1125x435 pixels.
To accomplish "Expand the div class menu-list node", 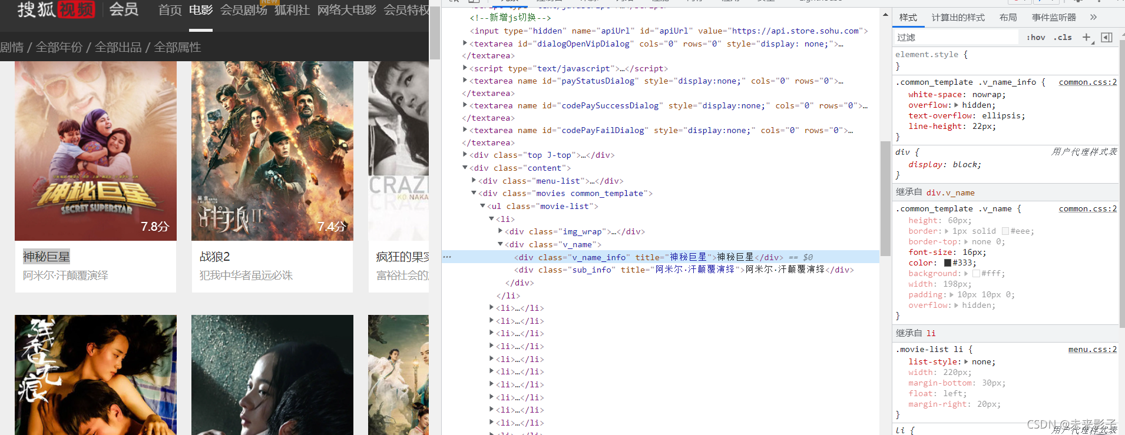I will [474, 181].
